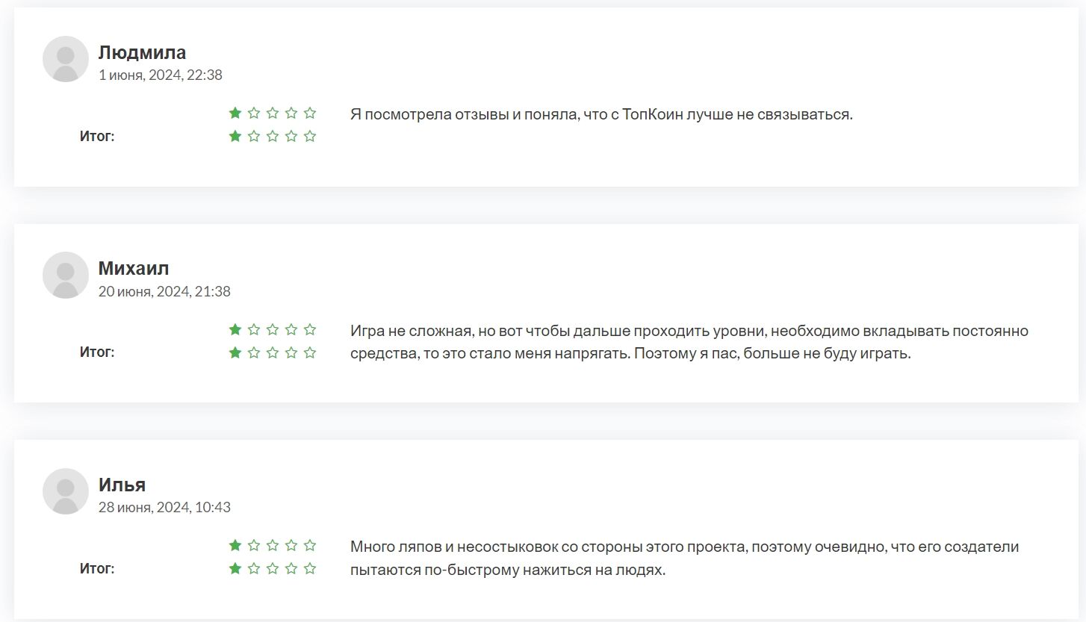1086x622 pixels.
Task: Toggle the third empty star in Михаил's Итог row
Action: [x=272, y=352]
